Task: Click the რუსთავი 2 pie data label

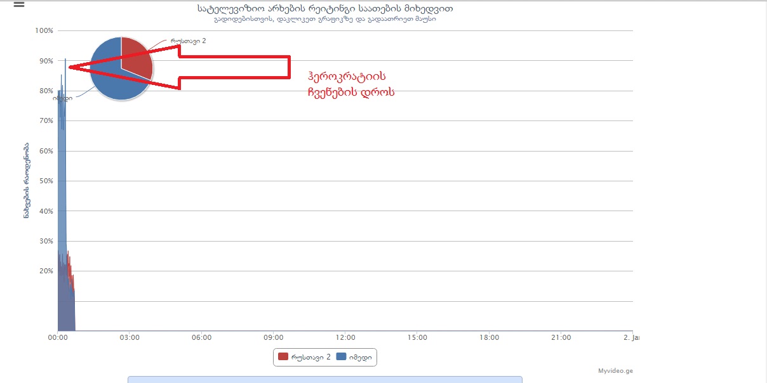Action: [x=188, y=41]
